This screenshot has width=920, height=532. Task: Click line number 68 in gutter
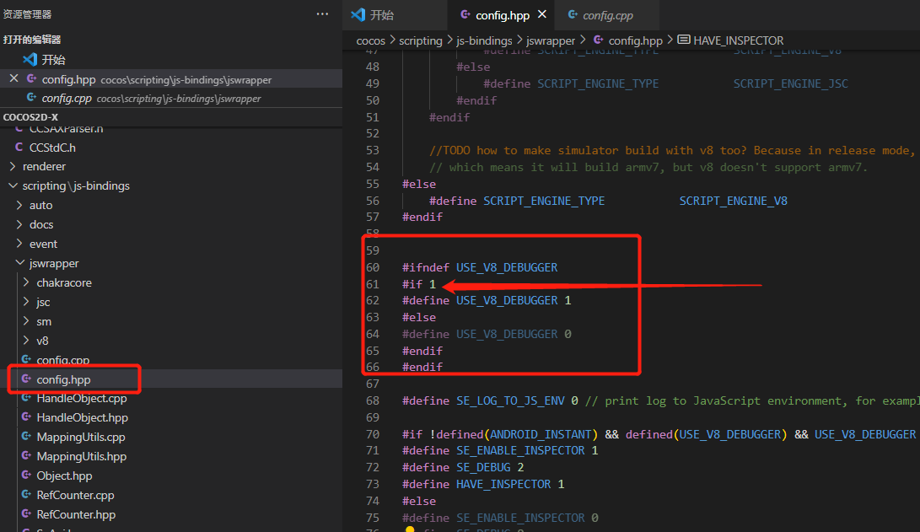(x=373, y=400)
